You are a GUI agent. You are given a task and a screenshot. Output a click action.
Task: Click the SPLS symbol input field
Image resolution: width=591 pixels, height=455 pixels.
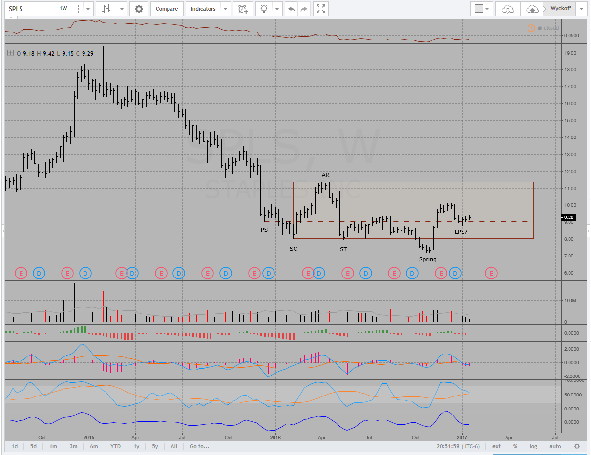point(28,9)
